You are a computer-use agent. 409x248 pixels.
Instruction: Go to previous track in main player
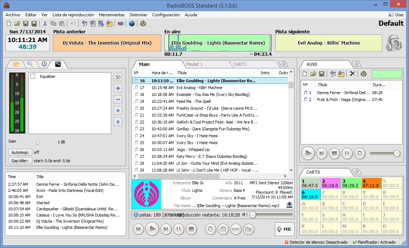(x=138, y=229)
